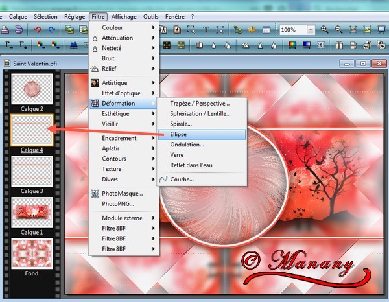The image size is (389, 302).
Task: Open the zoom percentage dropdown arrow
Action: pos(311,30)
